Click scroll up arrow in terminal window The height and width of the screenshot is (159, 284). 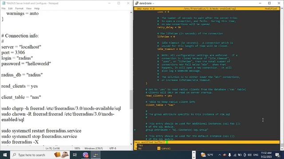pyautogui.click(x=282, y=9)
